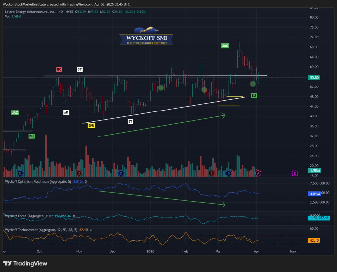Click the lightning bolt event marker
Screen dimensions: 337x272
pyautogui.click(x=259, y=173)
